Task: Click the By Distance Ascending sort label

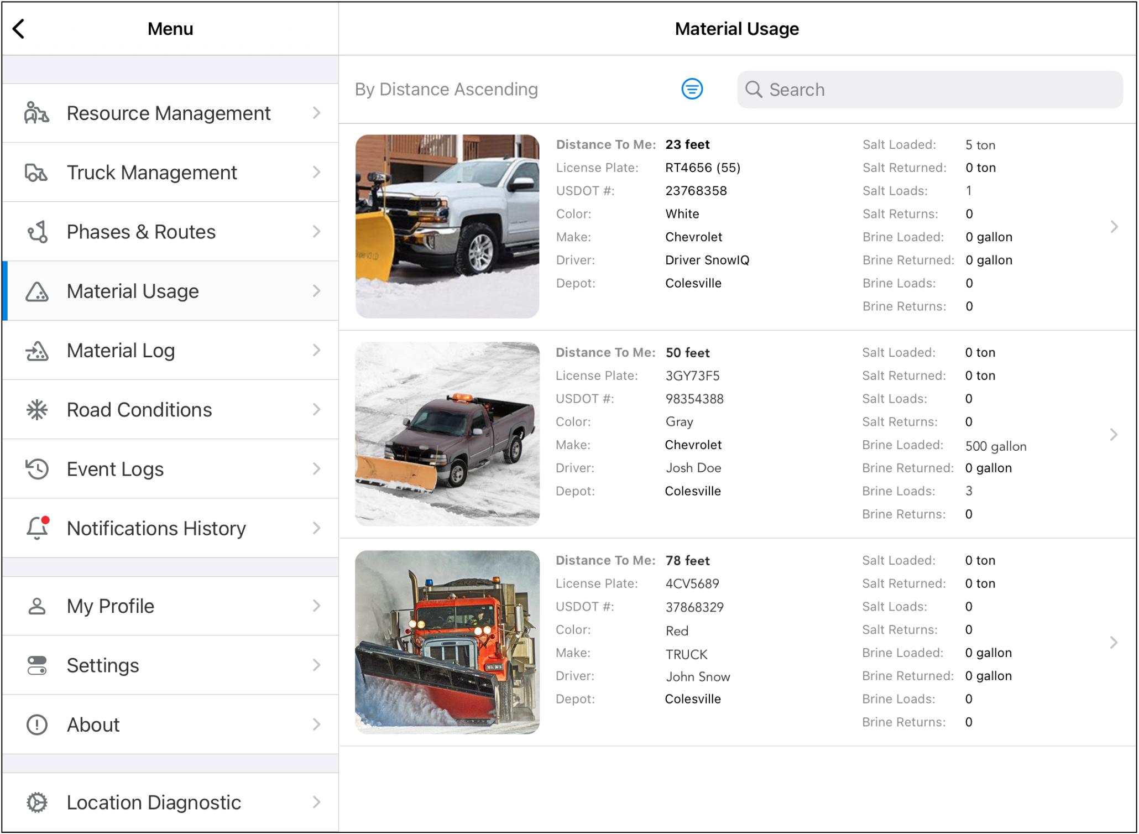Action: [x=446, y=90]
